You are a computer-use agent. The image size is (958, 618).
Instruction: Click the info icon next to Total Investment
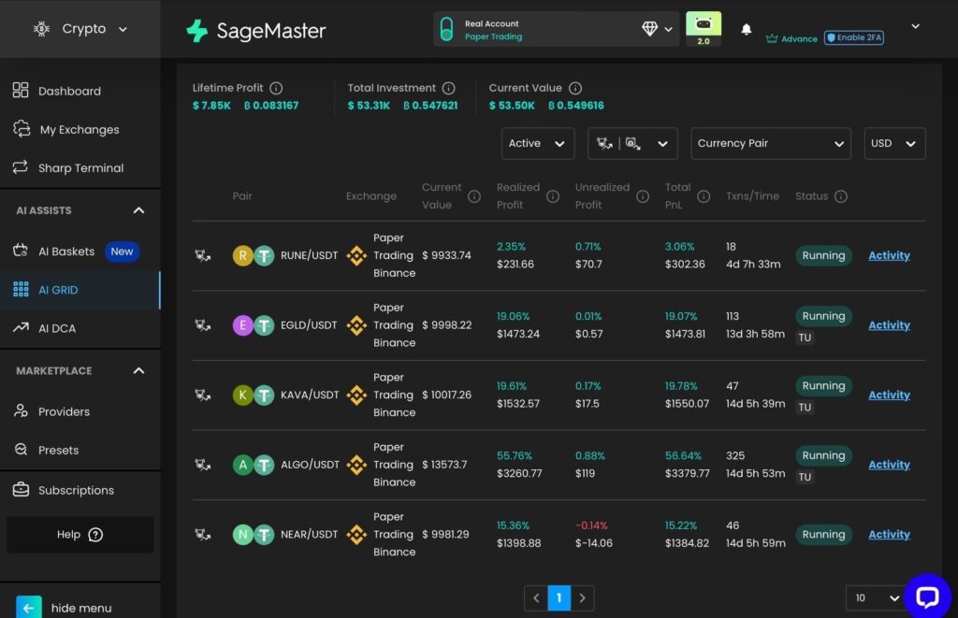[x=449, y=88]
